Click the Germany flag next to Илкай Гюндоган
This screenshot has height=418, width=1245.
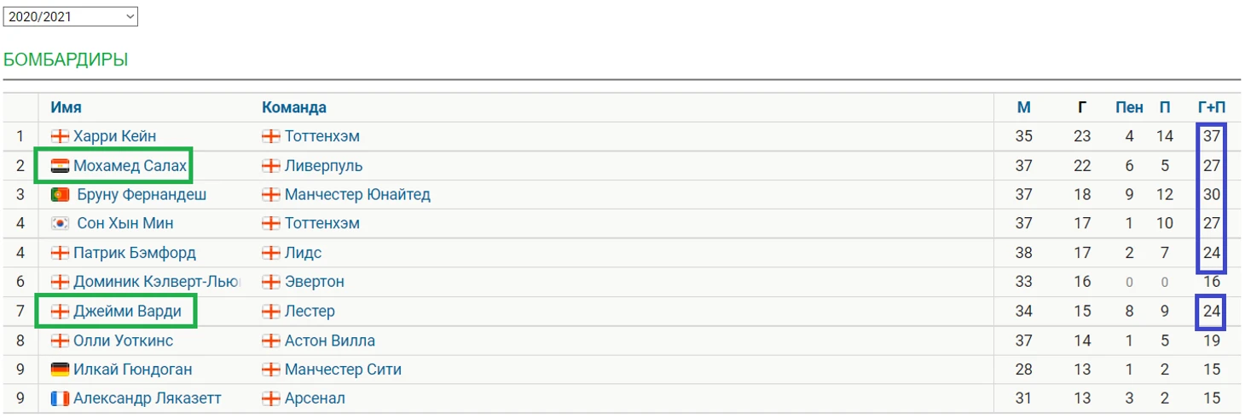[60, 369]
